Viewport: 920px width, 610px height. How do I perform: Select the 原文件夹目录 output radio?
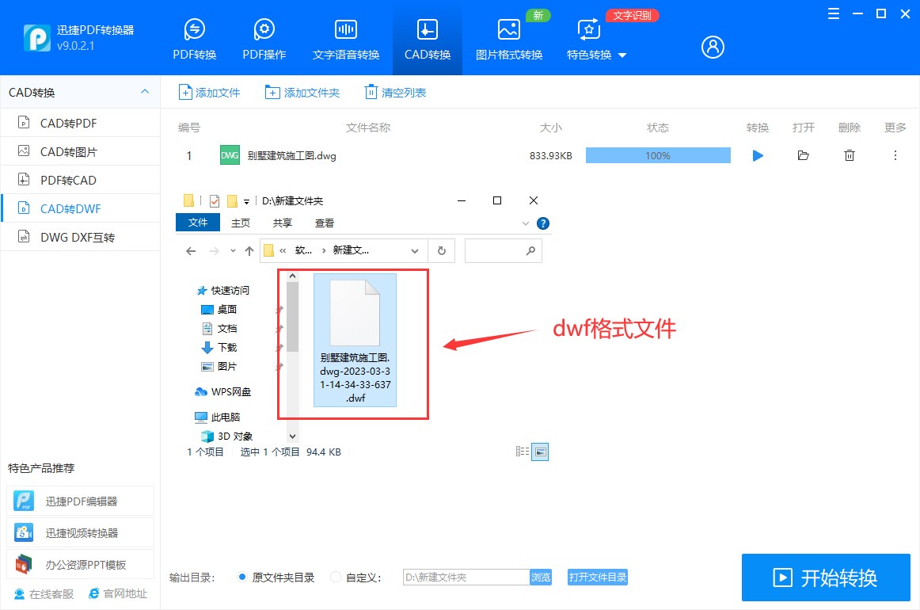[x=243, y=578]
